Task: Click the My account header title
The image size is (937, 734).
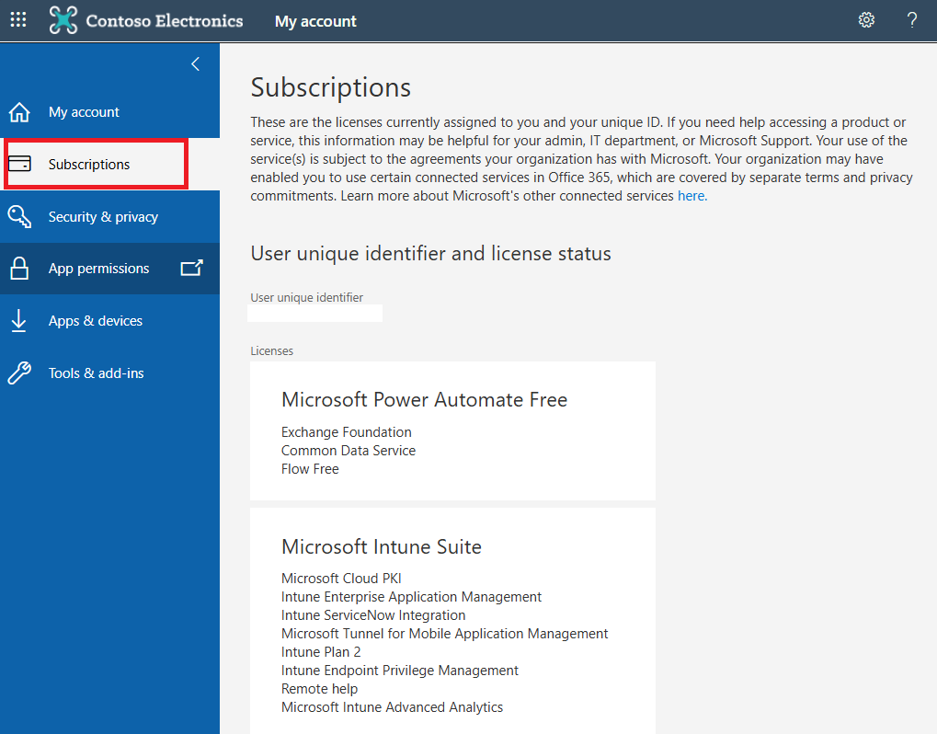Action: point(315,21)
